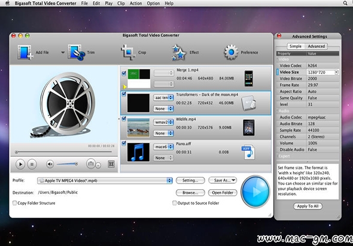Click the AIFF format icon for Piano.aiff
Image resolution: width=353 pixels, height=246 pixels.
coord(248,152)
